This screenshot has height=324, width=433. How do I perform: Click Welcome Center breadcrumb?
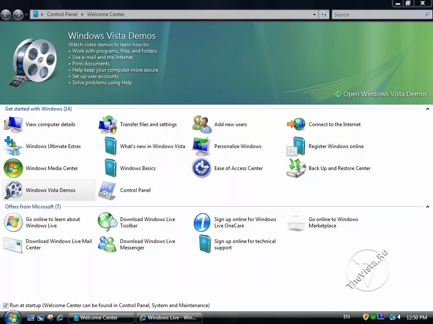click(106, 14)
